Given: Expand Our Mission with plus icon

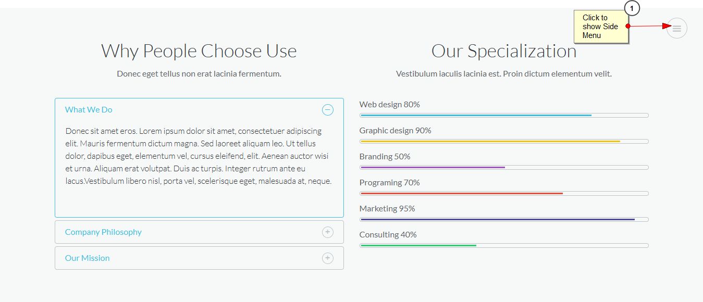Looking at the screenshot, I should [327, 258].
